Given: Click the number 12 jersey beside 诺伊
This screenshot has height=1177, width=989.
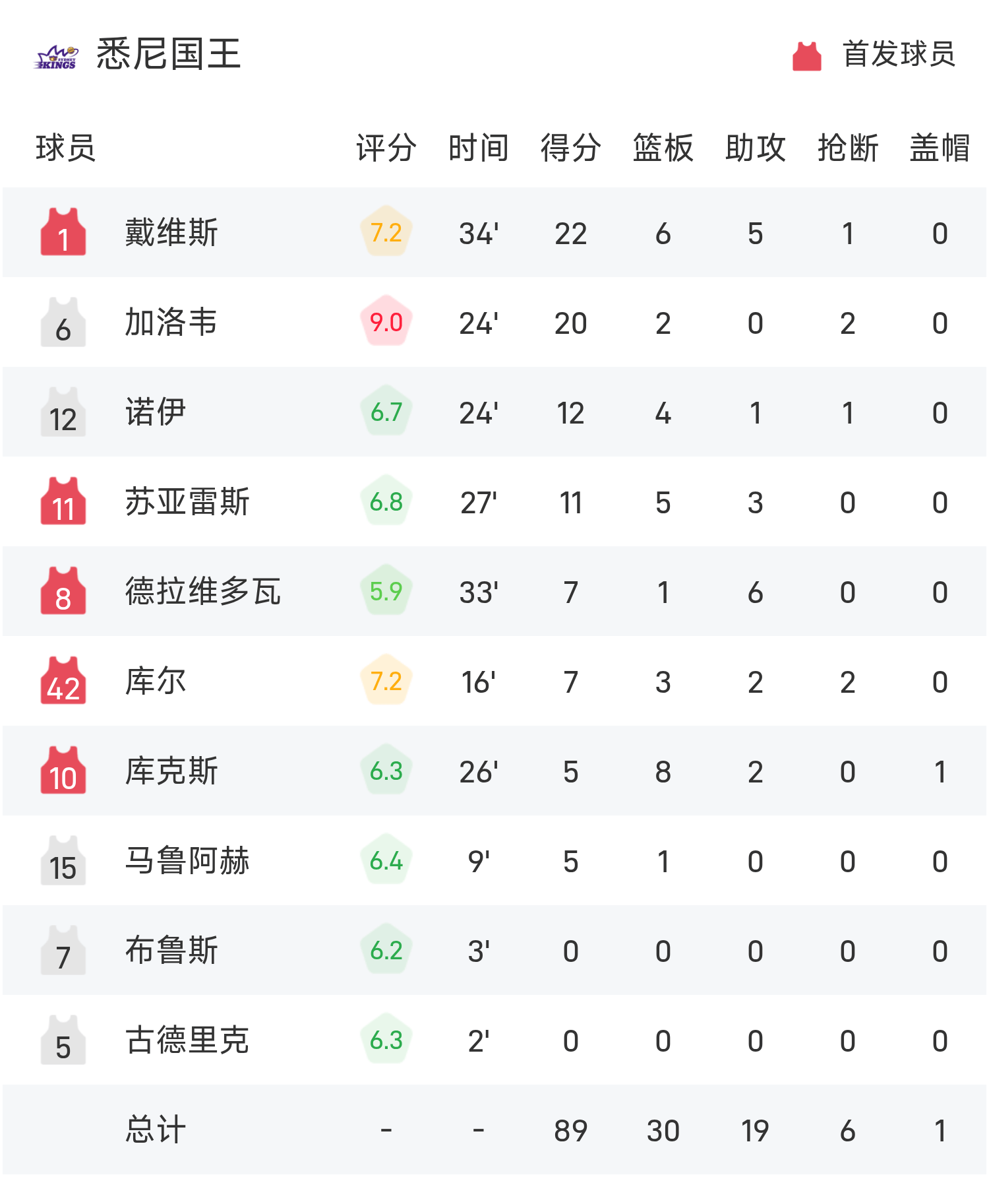Looking at the screenshot, I should pos(63,412).
